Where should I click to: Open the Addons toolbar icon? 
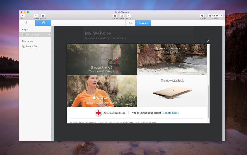click(x=43, y=16)
